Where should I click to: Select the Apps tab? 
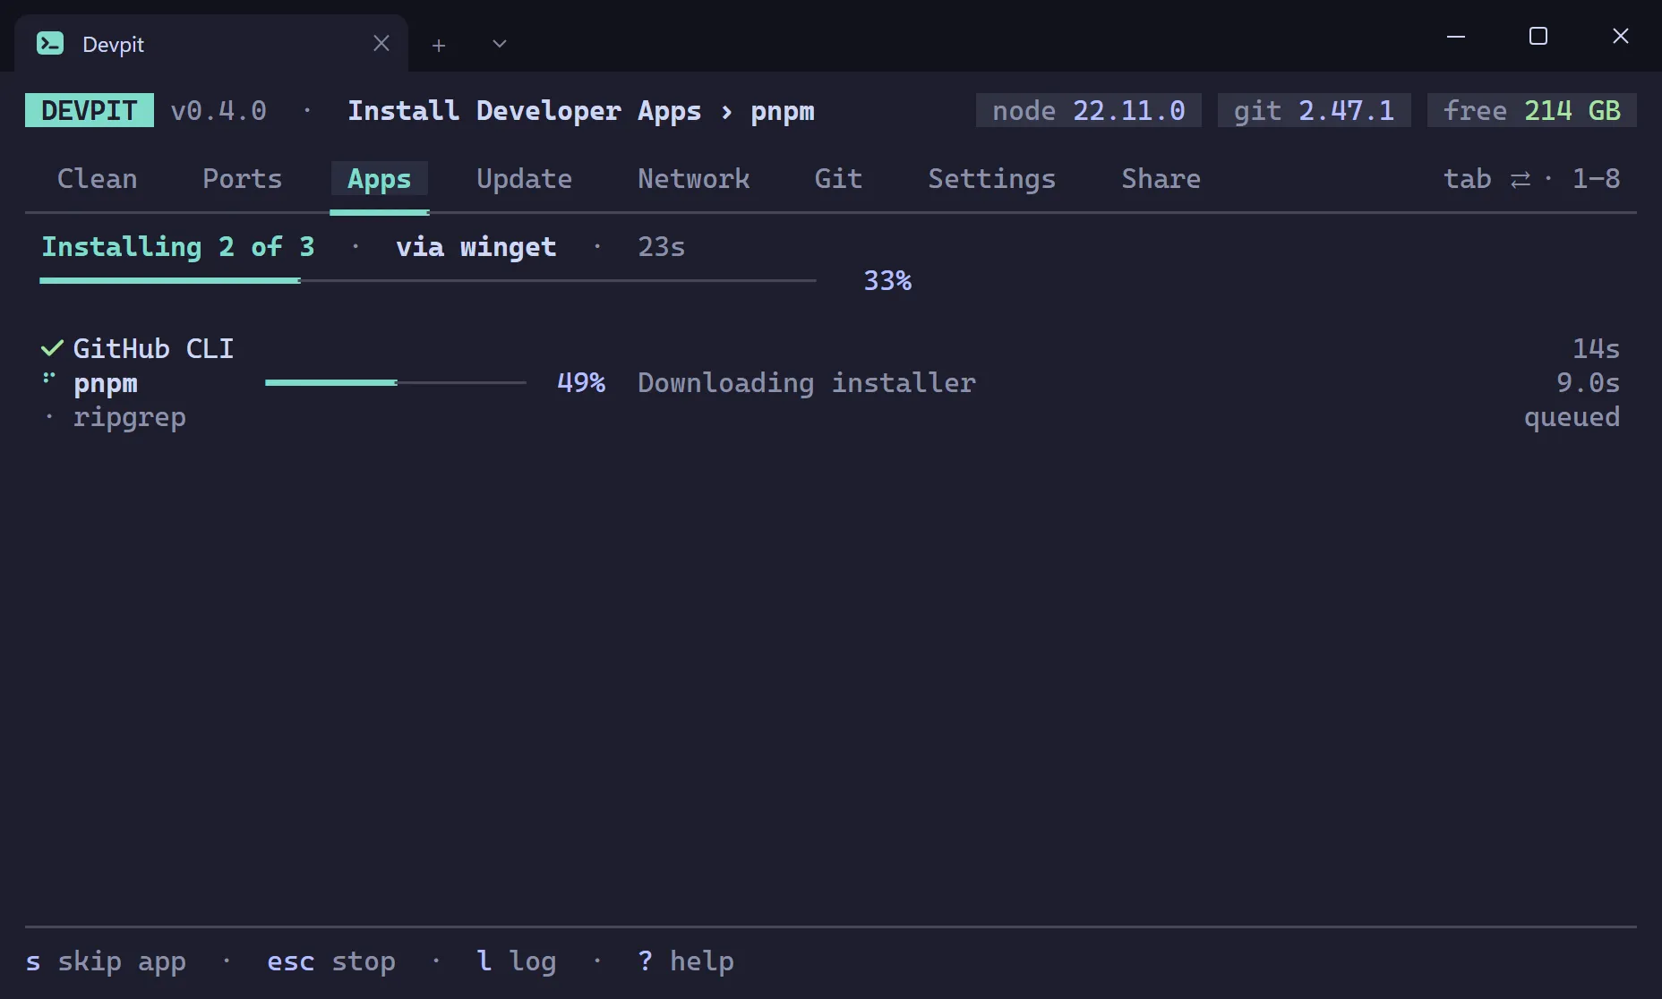pos(380,179)
